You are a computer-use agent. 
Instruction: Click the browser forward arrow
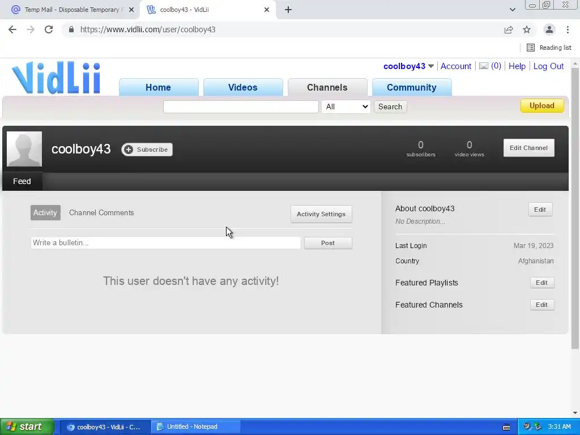coord(31,29)
